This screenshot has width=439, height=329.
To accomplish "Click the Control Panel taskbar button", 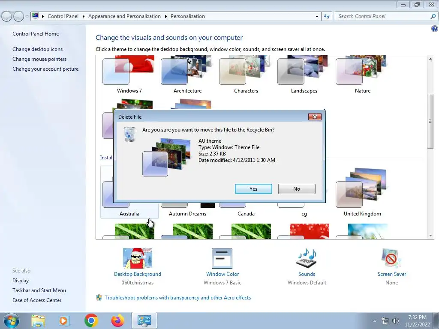I will (x=144, y=320).
